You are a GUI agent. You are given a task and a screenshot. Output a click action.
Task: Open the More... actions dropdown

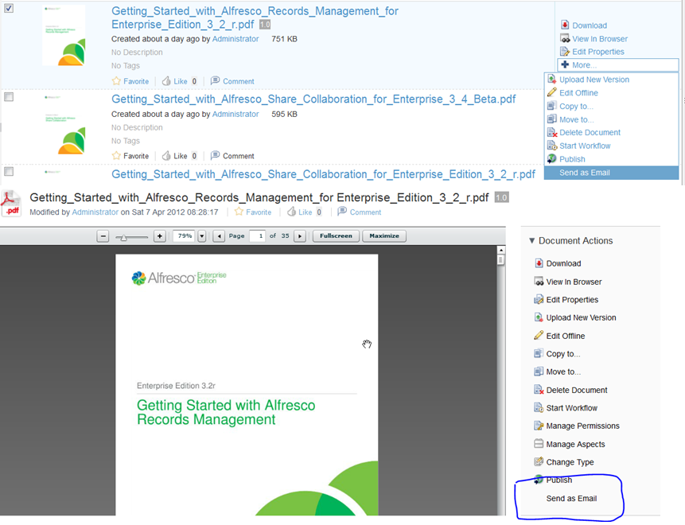(x=617, y=65)
